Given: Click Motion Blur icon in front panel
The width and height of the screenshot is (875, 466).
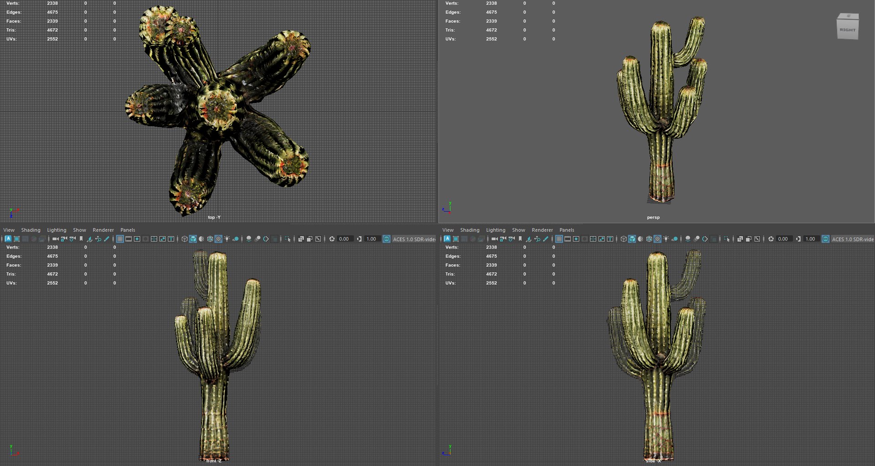Looking at the screenshot, I should point(257,239).
